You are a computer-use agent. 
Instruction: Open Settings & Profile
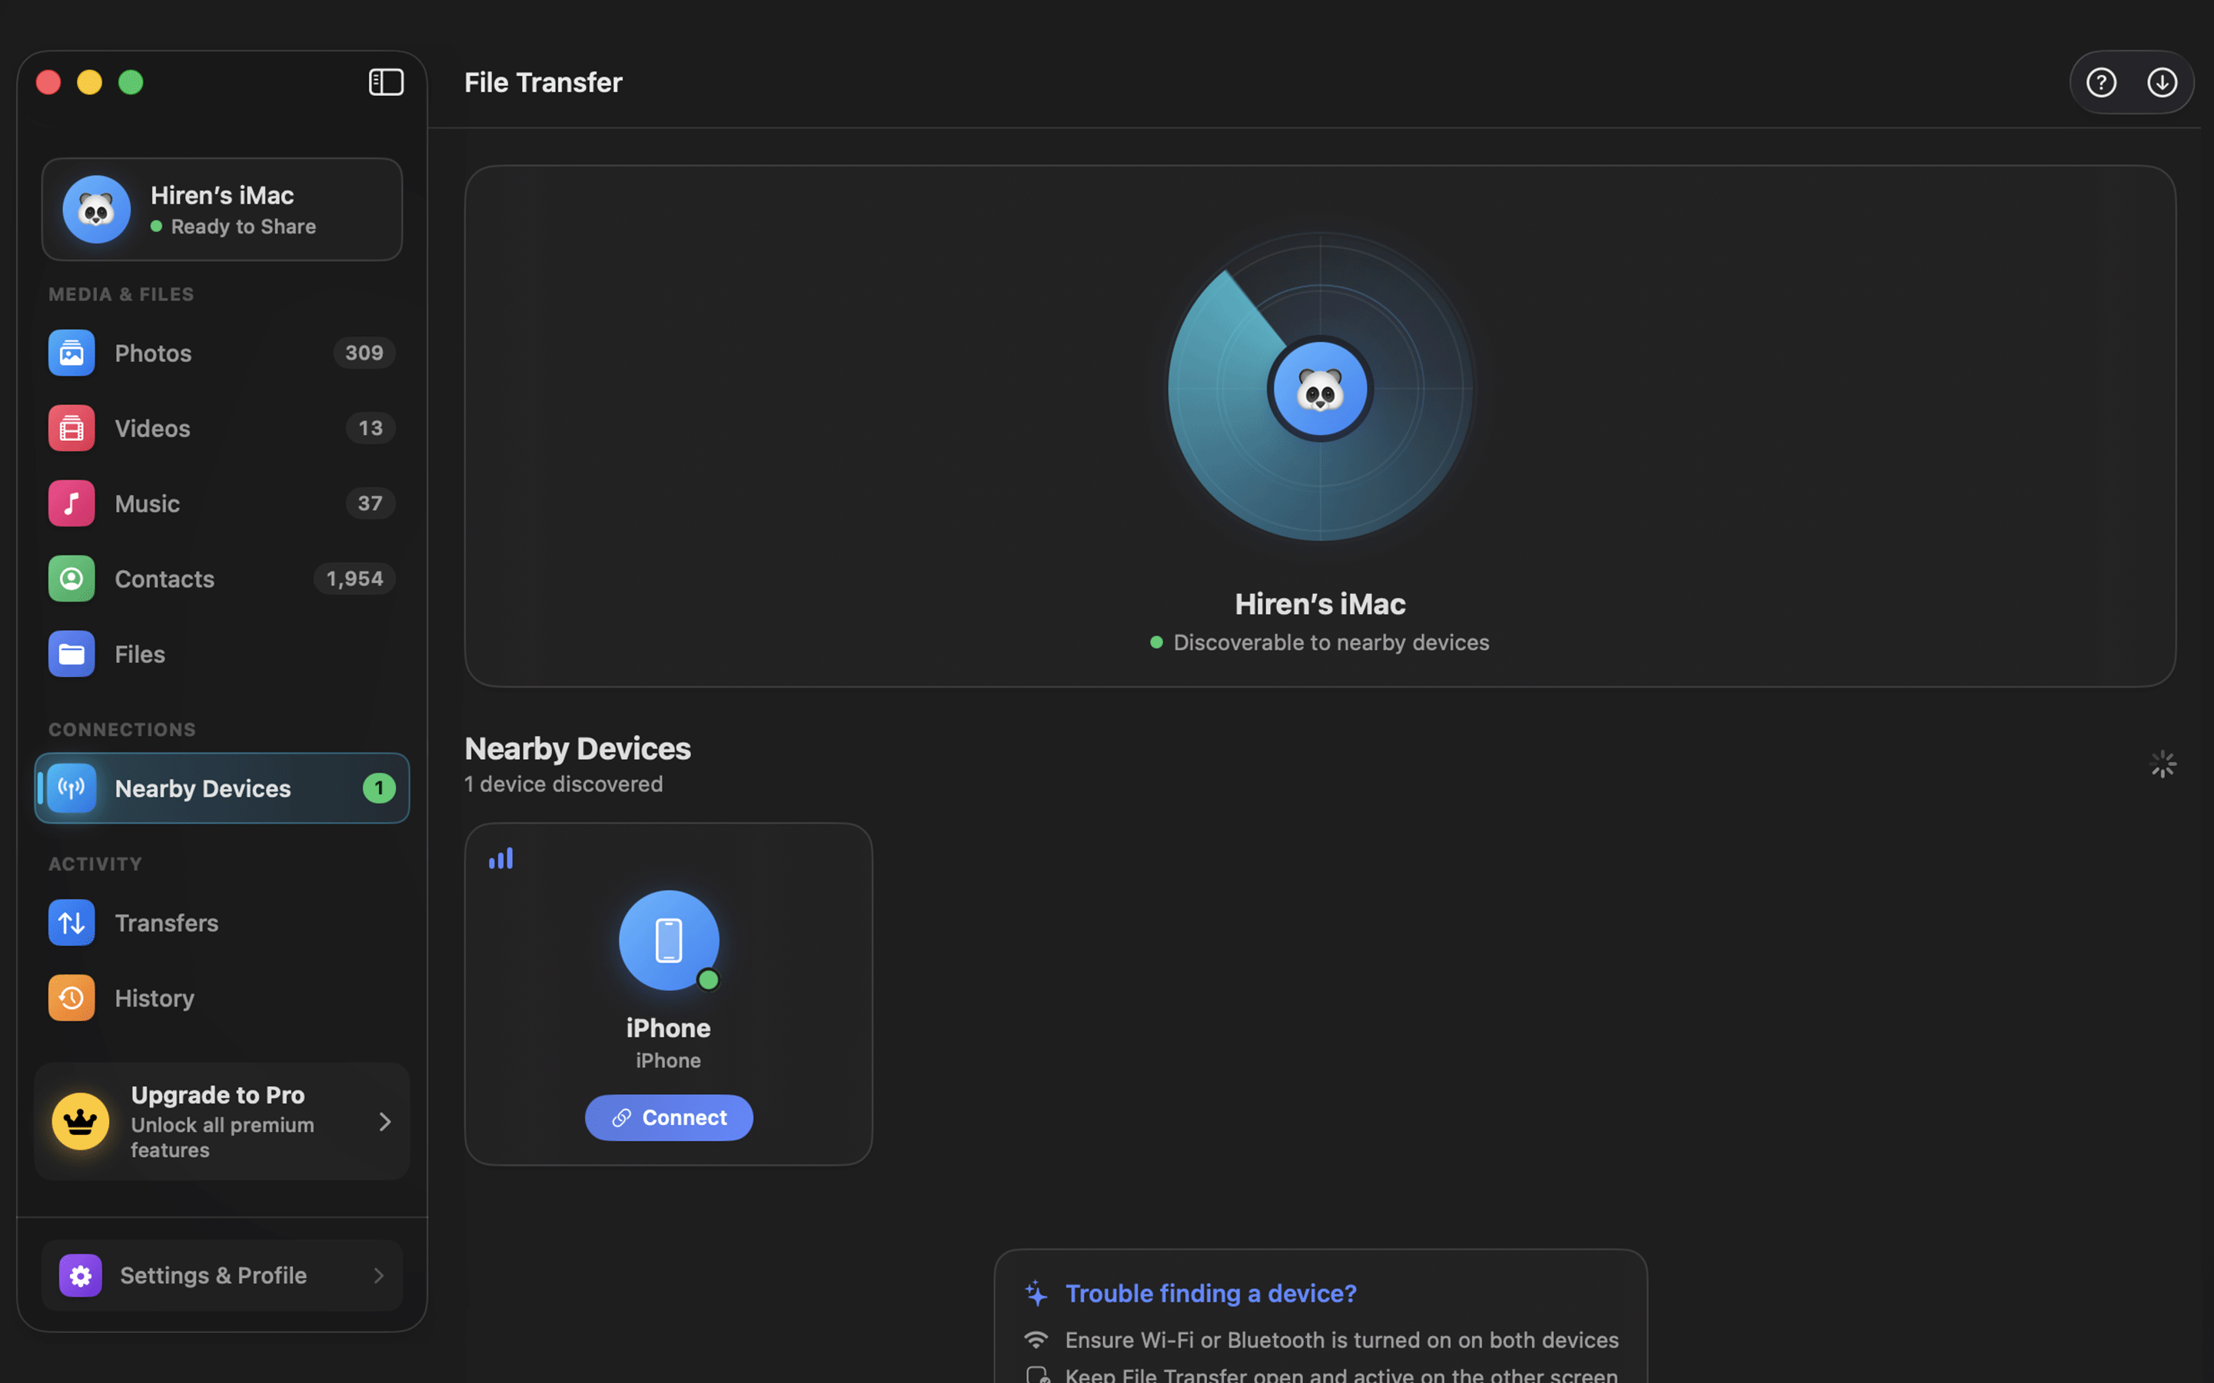click(222, 1275)
